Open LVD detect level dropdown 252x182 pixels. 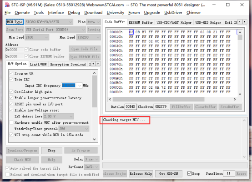click(x=59, y=116)
